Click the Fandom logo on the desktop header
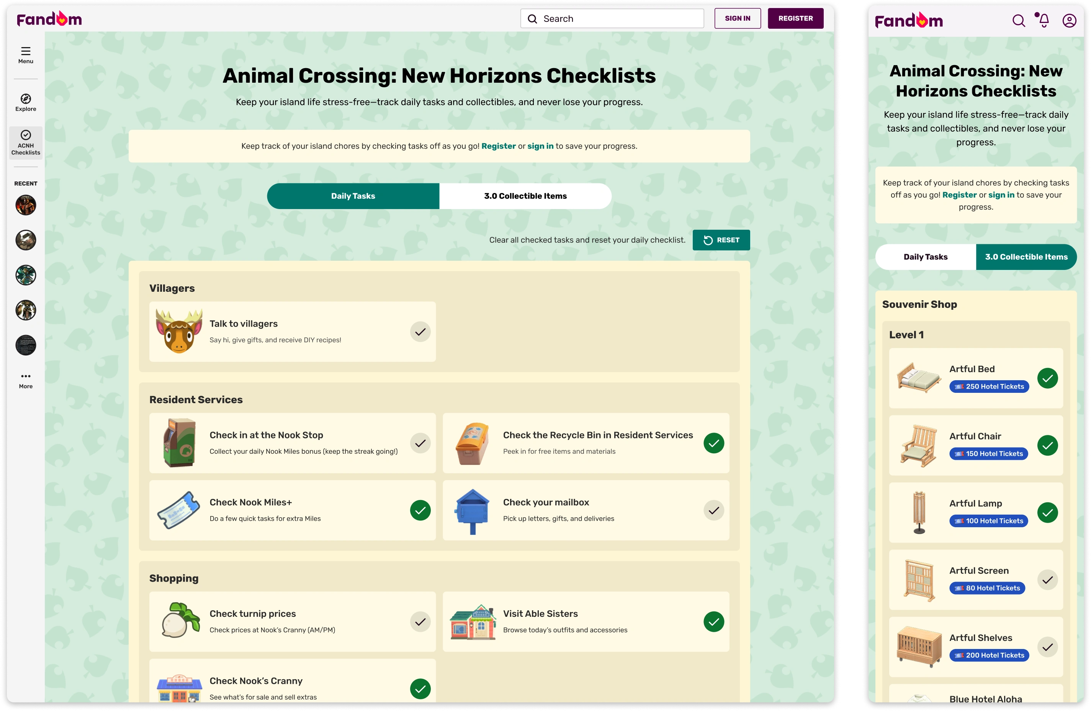The image size is (1091, 711). pos(49,19)
